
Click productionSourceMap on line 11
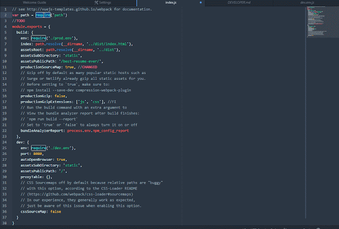41,67
